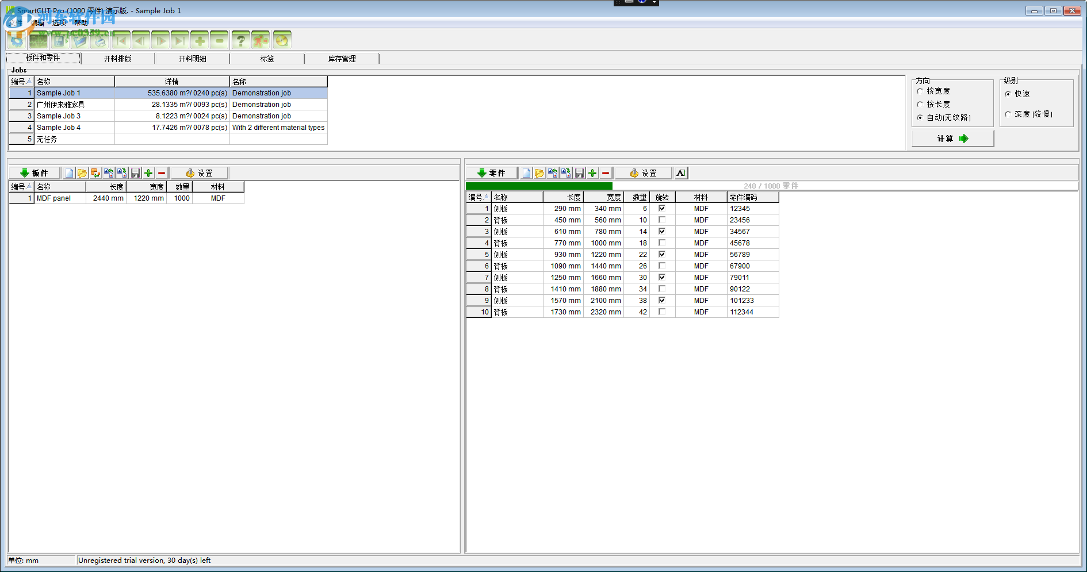Create new parts list with blank page icon

click(x=526, y=173)
